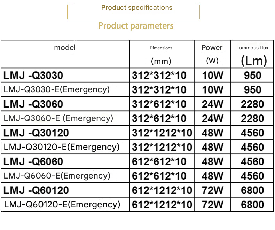This screenshot has width=275, height=230.
Task: Click the LMJ -Q60120 model cell
Action: pos(65,190)
